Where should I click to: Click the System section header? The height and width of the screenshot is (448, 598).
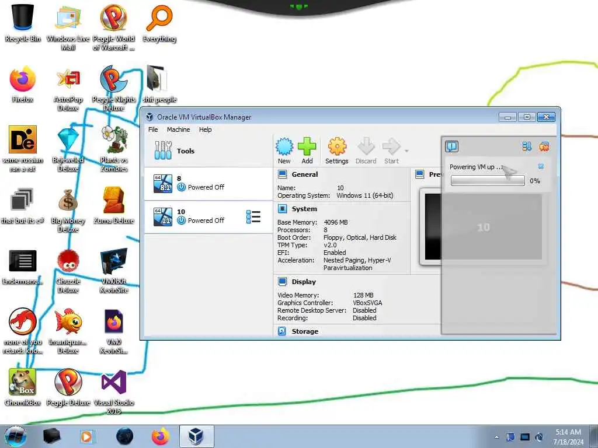304,209
